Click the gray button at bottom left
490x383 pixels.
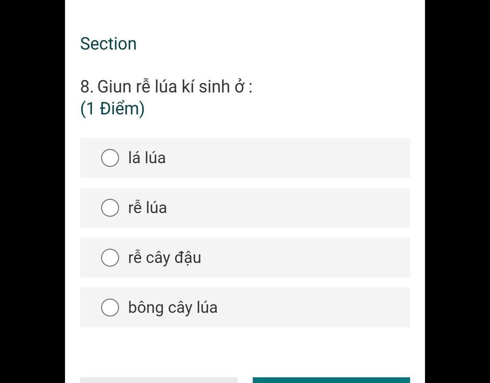pos(159,380)
